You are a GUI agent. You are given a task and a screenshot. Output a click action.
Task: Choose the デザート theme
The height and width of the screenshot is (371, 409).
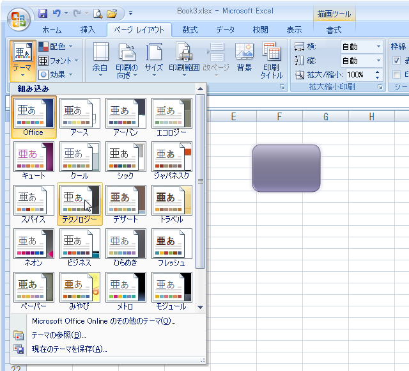[125, 204]
